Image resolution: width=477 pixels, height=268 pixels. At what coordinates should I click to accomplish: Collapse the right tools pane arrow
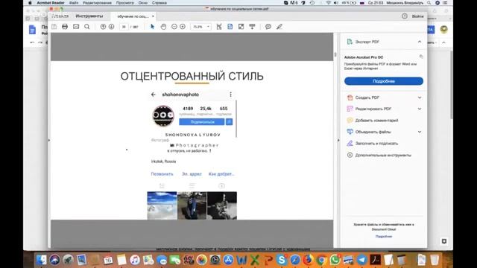tap(338, 141)
